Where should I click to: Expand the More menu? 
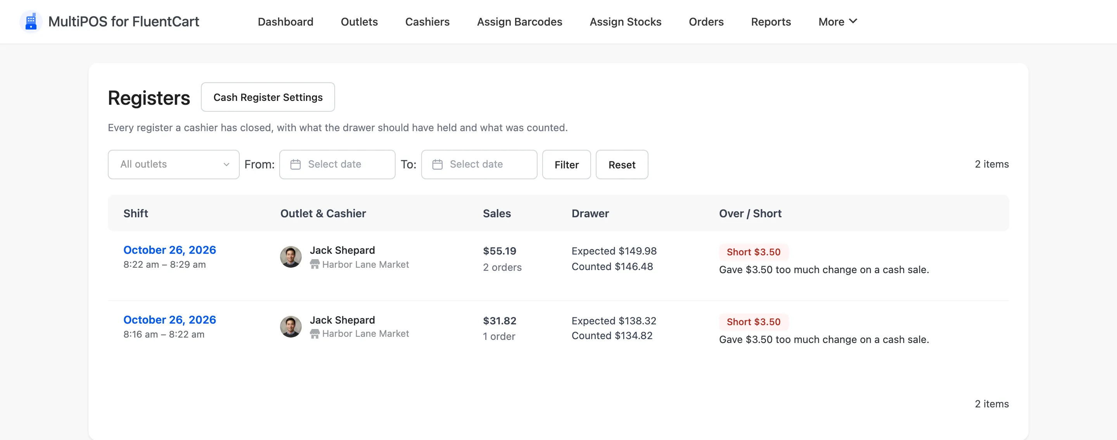click(838, 22)
